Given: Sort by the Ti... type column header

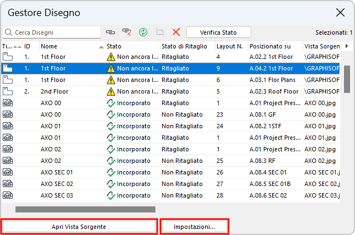Looking at the screenshot, I should click(x=12, y=46).
